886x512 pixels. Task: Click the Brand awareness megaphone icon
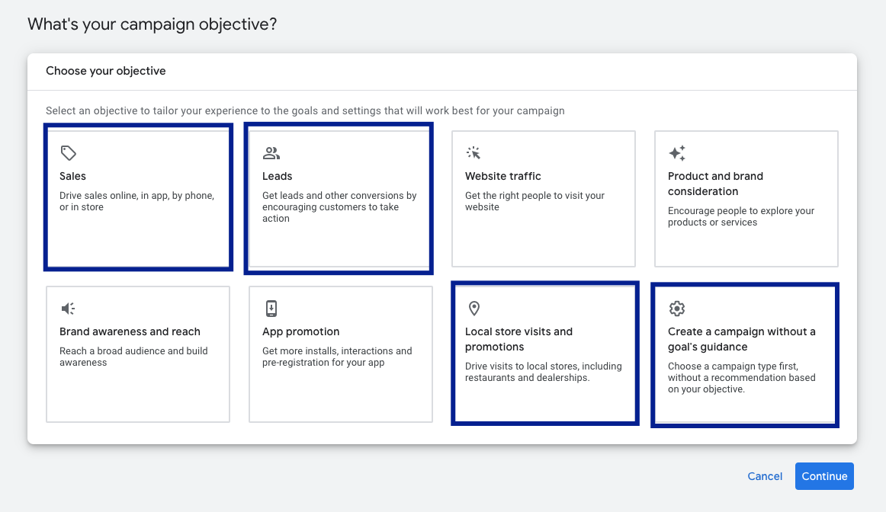tap(69, 309)
